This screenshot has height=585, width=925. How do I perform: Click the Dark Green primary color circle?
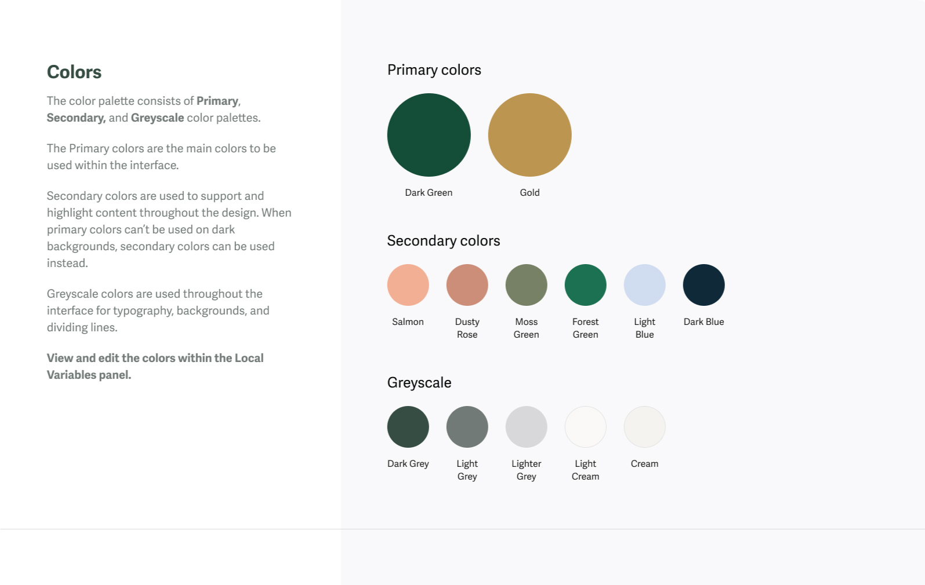click(x=429, y=135)
